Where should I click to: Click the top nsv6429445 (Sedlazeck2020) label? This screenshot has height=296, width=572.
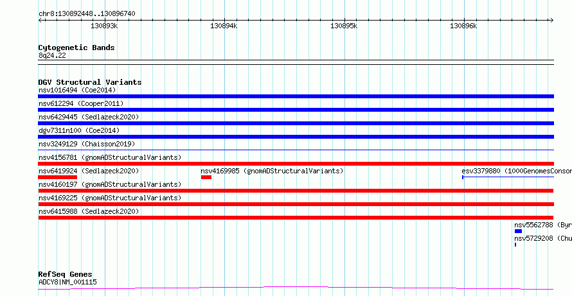pos(89,117)
